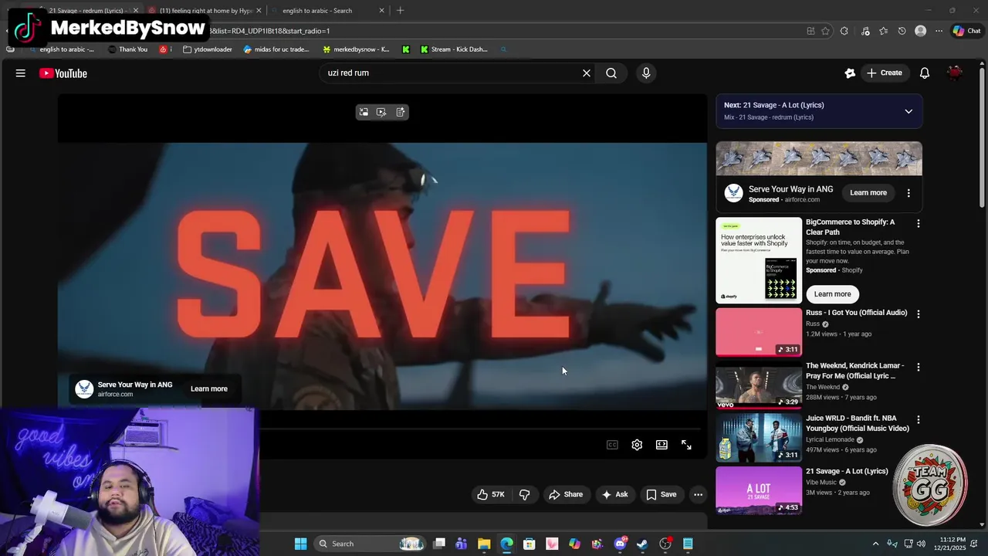Open the 'Thank You' bookmark
988x556 pixels.
point(128,49)
